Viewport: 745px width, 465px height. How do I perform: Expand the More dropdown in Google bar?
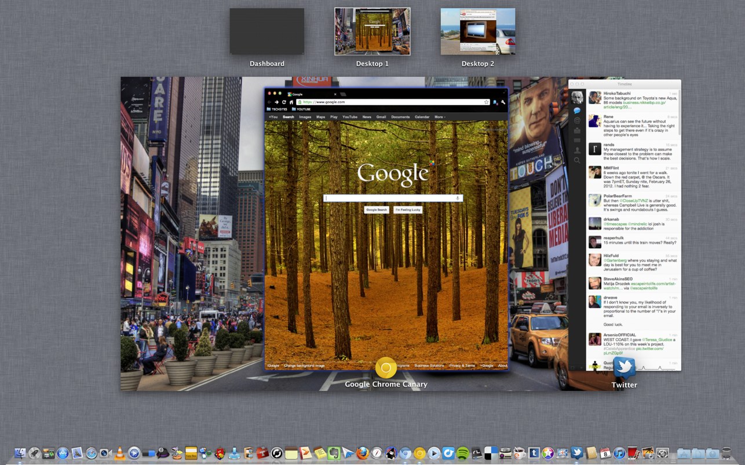[x=440, y=117]
